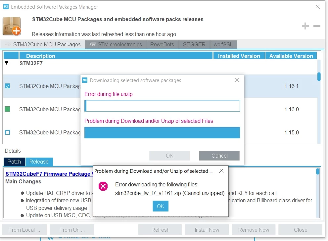Click the Description column header

pyautogui.click(x=116, y=56)
